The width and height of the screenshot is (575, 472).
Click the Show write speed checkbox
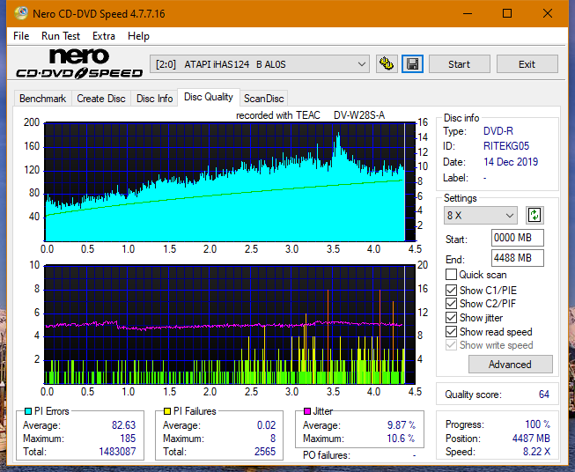click(x=451, y=345)
